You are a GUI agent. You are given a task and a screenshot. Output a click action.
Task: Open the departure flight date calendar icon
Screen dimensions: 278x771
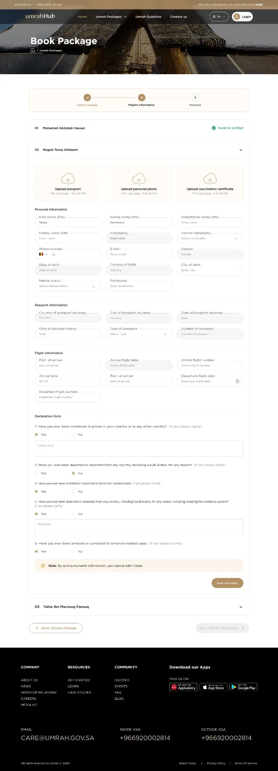237,381
